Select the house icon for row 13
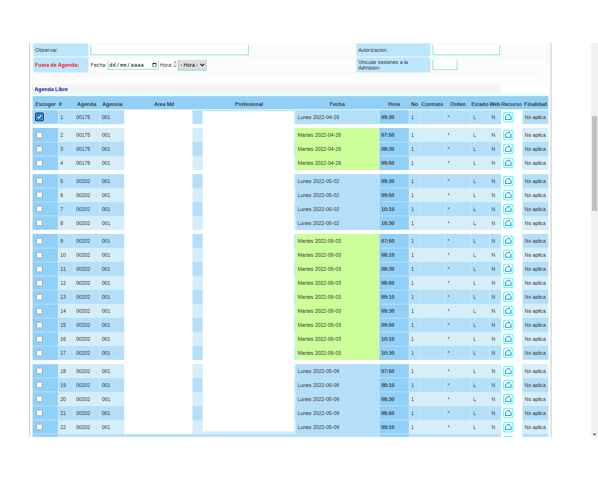The image size is (598, 478). [508, 297]
